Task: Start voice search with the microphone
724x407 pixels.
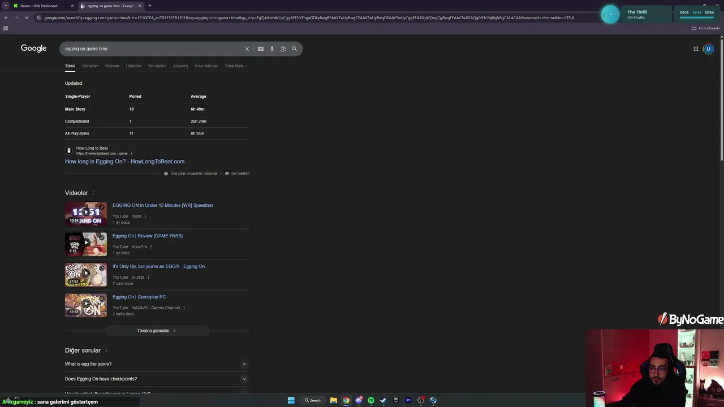Action: 272,49
